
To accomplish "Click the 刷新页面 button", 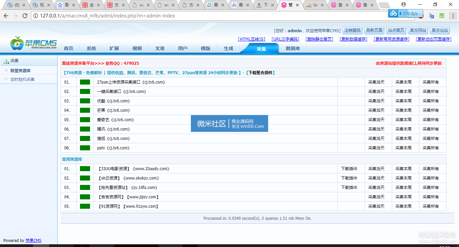I will point(374,30).
